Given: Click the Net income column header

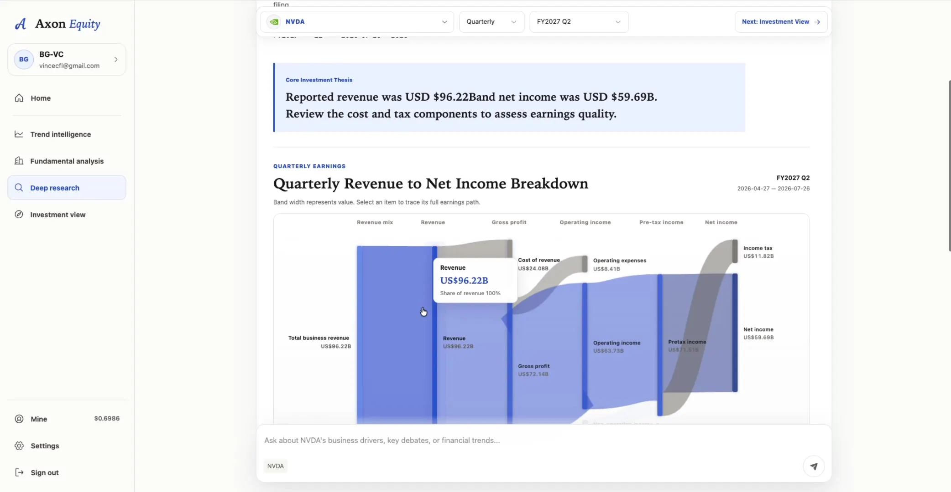Looking at the screenshot, I should pos(721,222).
